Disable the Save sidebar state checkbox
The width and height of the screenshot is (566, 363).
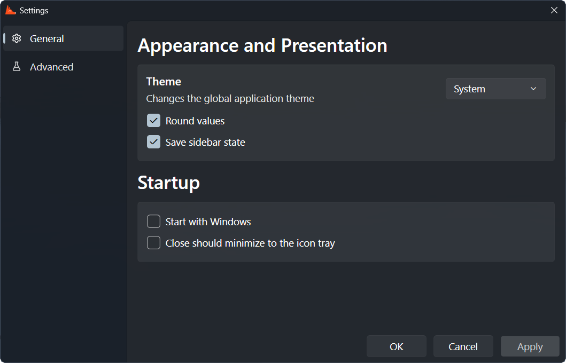[x=153, y=142]
